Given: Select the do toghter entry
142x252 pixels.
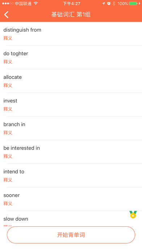Looking at the screenshot, I should click(x=71, y=57).
